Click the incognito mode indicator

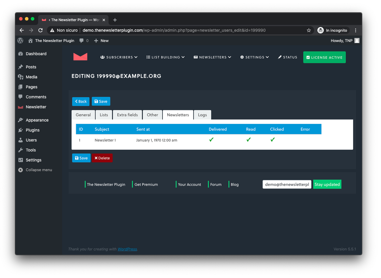pos(333,31)
